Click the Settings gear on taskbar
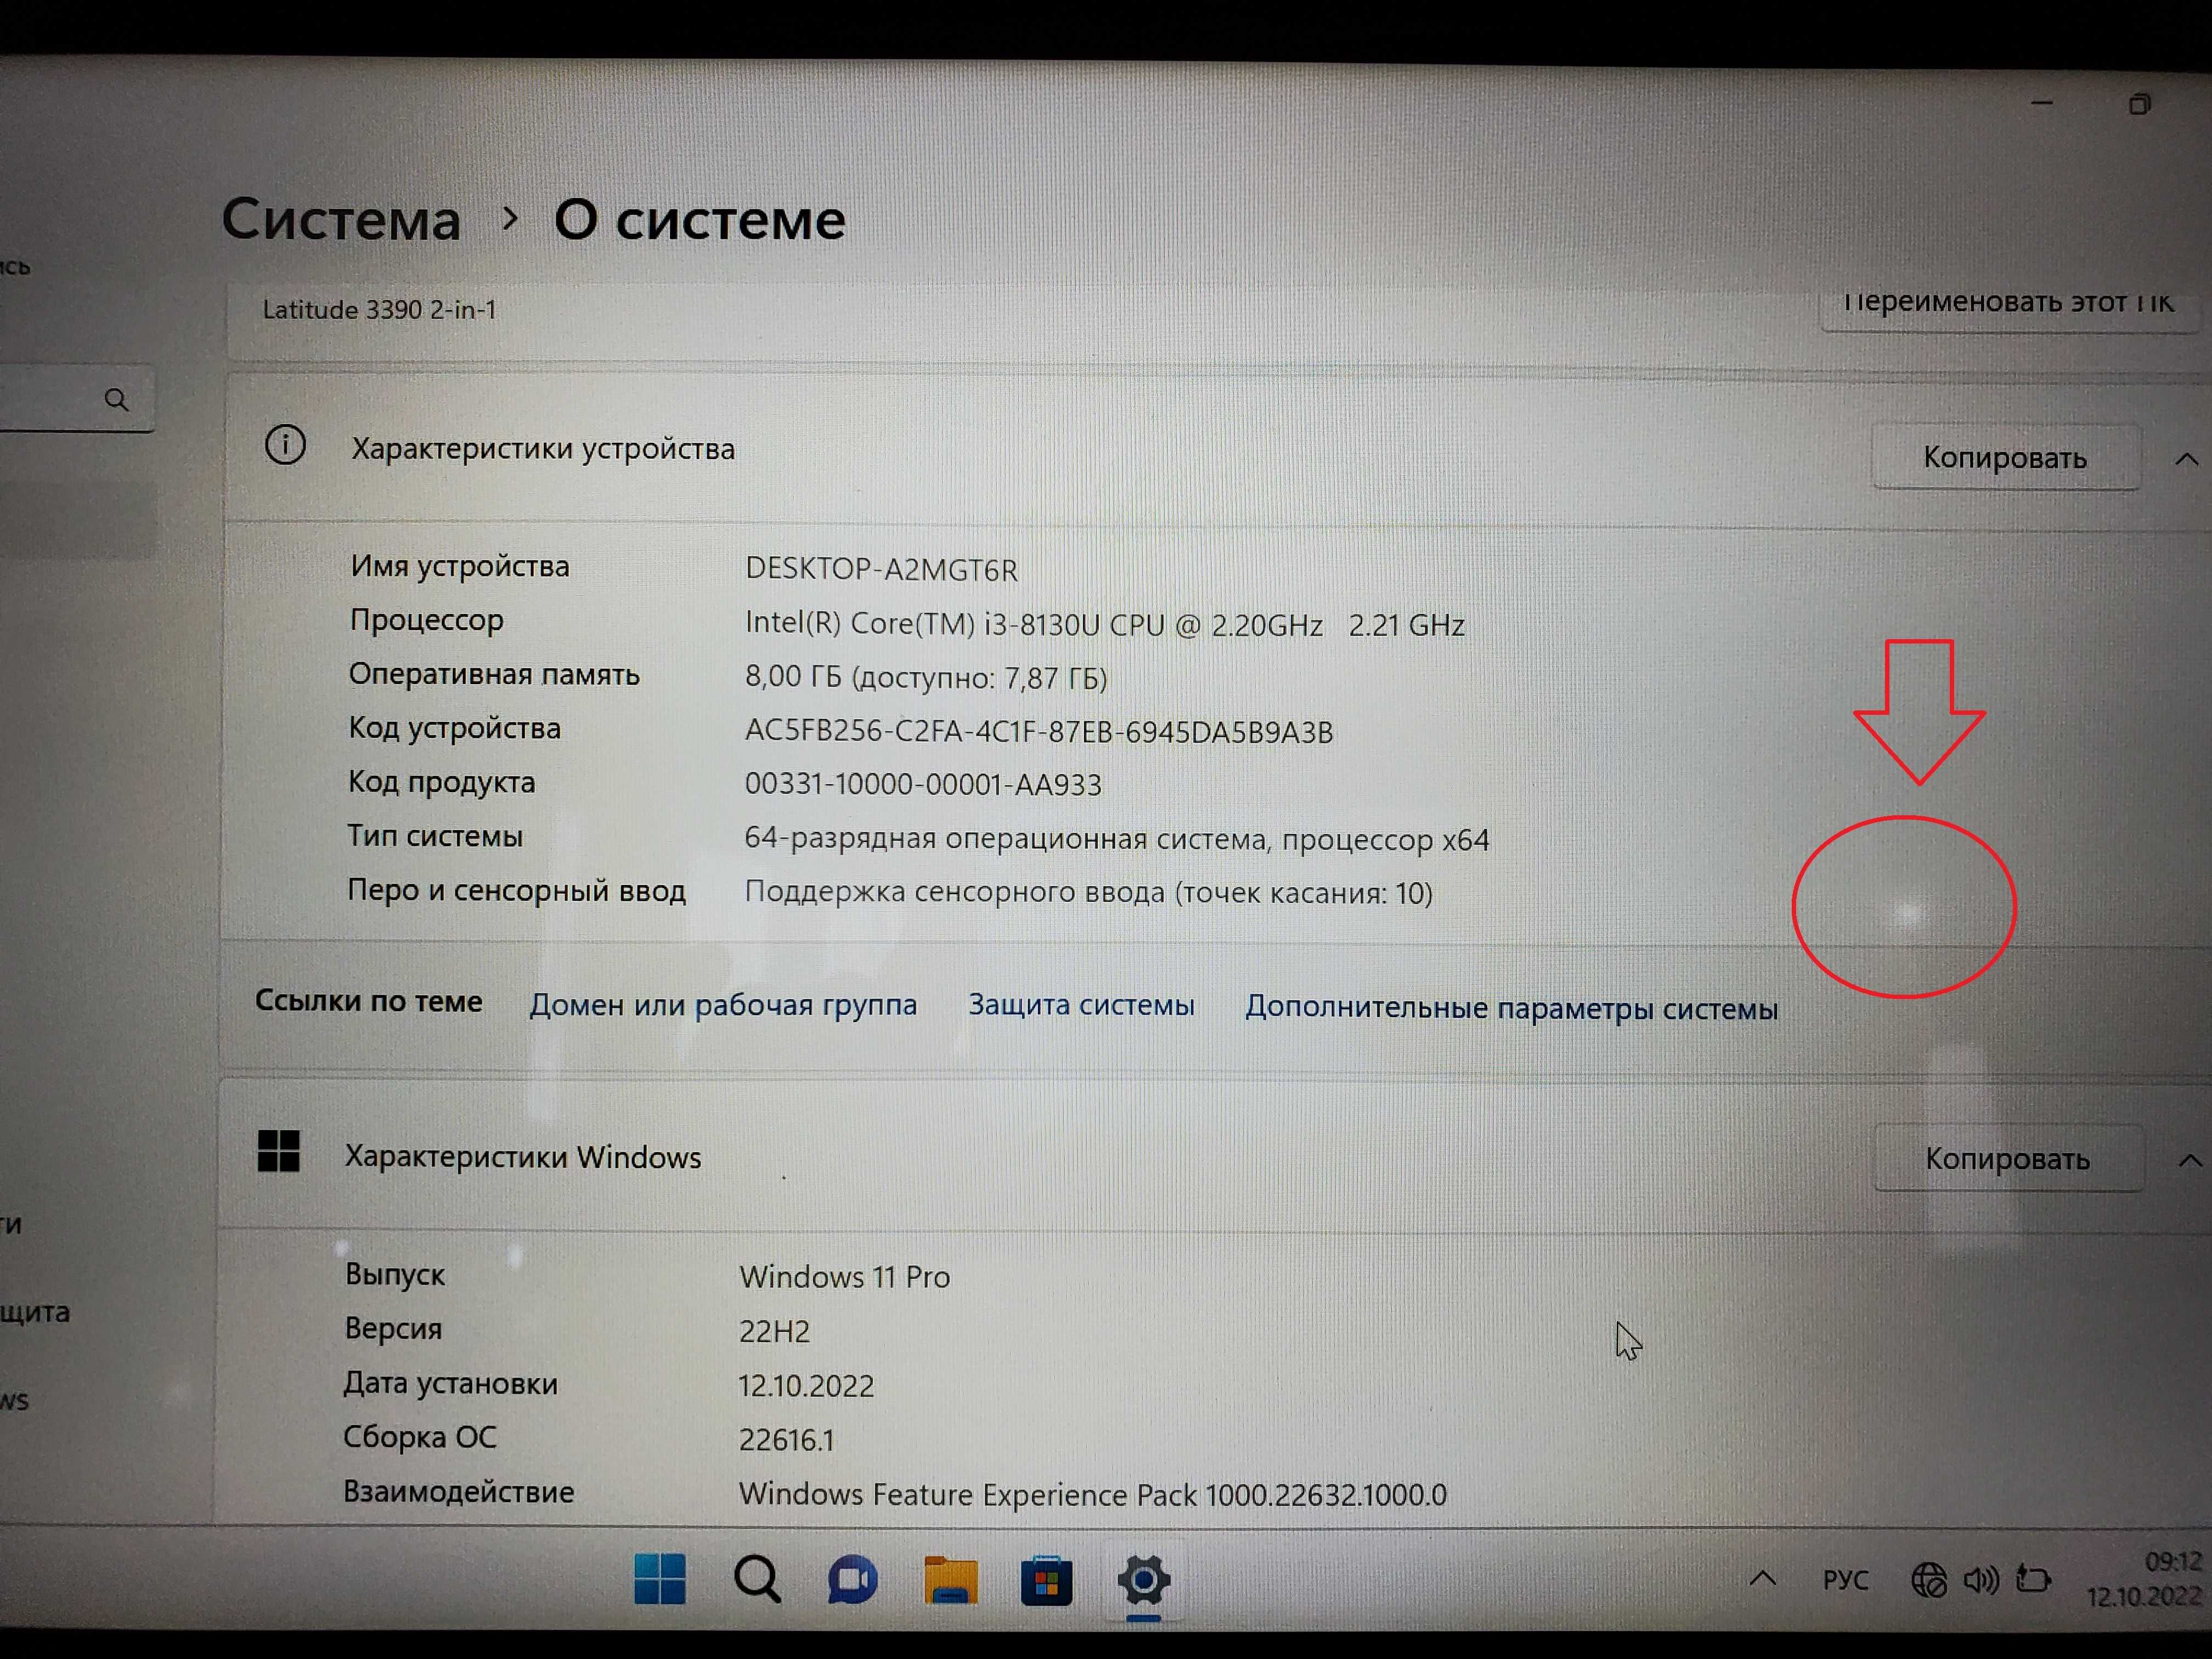Image resolution: width=2212 pixels, height=1659 pixels. click(1143, 1580)
